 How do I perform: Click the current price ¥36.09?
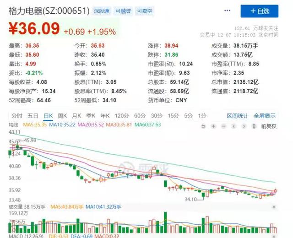pyautogui.click(x=34, y=28)
